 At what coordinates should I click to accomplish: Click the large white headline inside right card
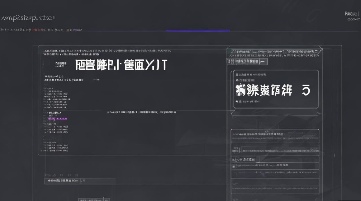pyautogui.click(x=273, y=90)
